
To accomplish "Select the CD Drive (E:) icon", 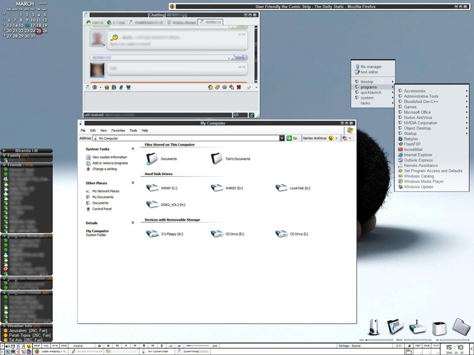I will (217, 234).
